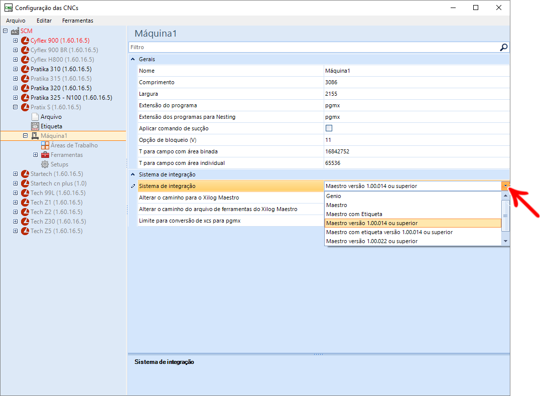This screenshot has width=546, height=396.
Task: Select Genio from integration list
Action: (x=413, y=196)
